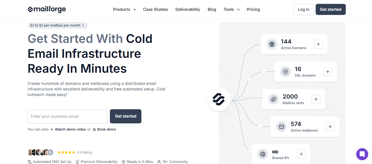This screenshot has width=372, height=164.
Task: Click the Mailforge logo
Action: click(46, 9)
